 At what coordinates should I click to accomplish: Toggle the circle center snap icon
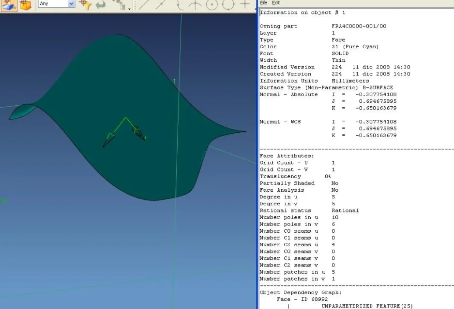212,4
